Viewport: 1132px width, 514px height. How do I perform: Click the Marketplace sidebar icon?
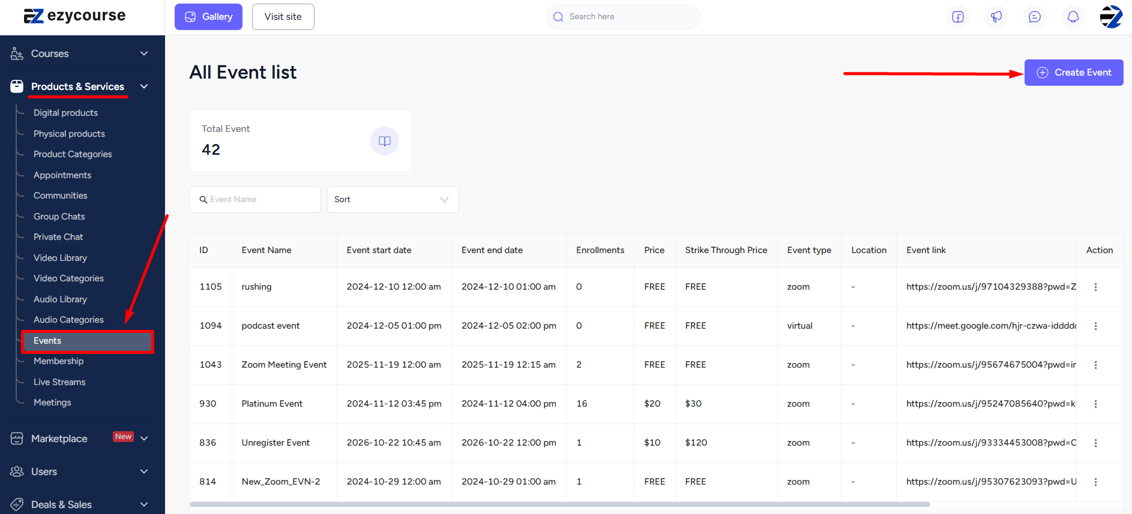point(17,438)
